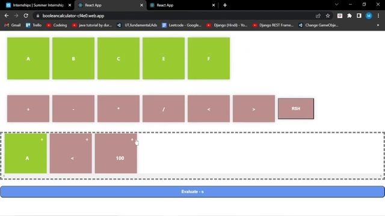
Task: Click the 100 tile in expression area
Action: [x=116, y=154]
